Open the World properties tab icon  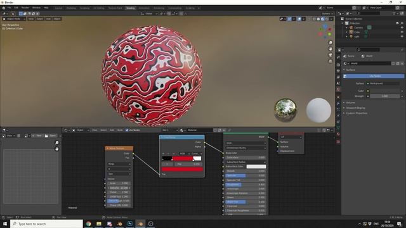338,89
